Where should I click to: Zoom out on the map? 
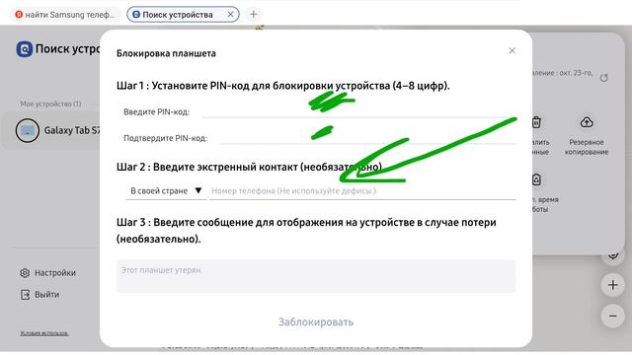(x=612, y=316)
